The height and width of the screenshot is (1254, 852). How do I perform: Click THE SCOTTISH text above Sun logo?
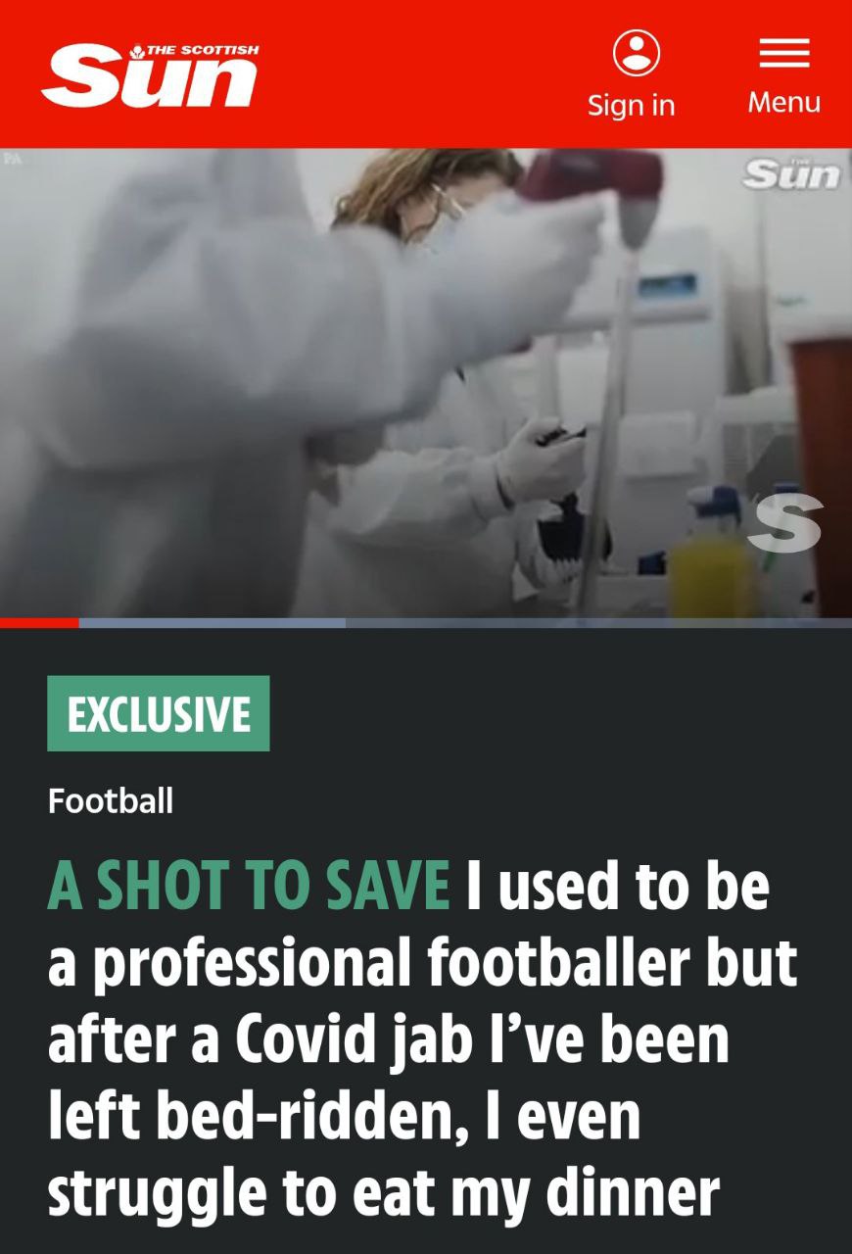coord(203,49)
